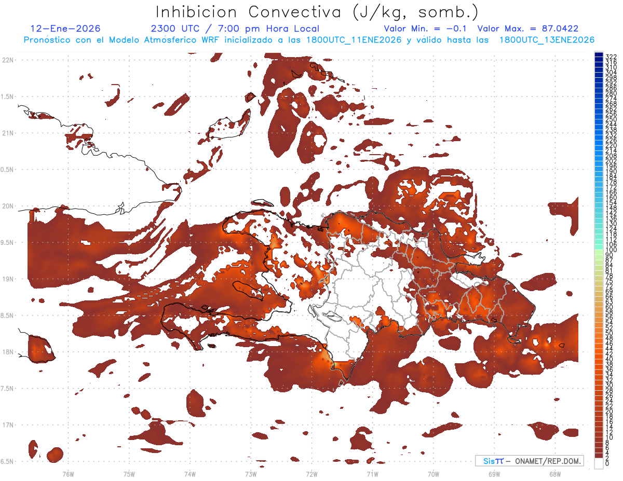Click the '1.5N' latitude label

point(8,97)
